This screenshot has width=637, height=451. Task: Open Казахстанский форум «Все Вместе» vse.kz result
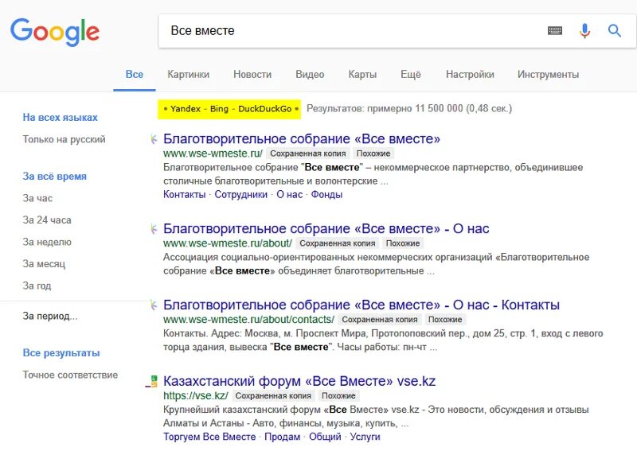[x=299, y=381]
